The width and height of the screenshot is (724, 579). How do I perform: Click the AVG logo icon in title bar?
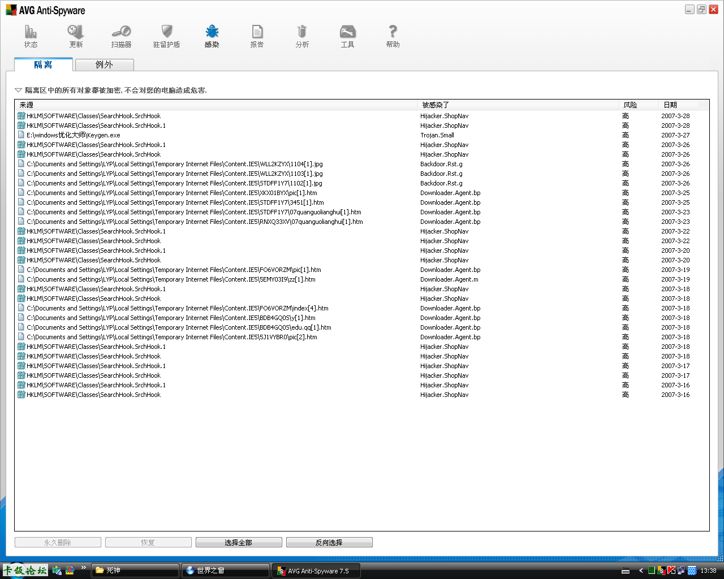tap(11, 10)
